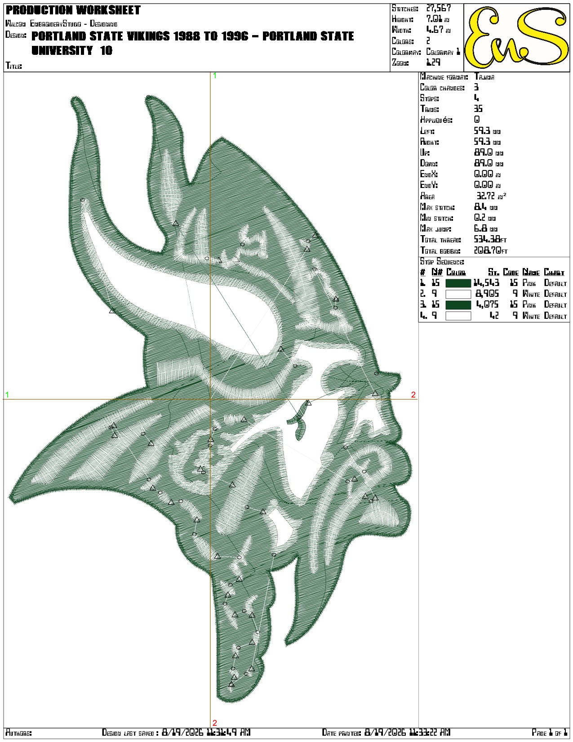573x742 pixels.
Task: Click the min stitch value 0.2 mm
Action: point(485,218)
